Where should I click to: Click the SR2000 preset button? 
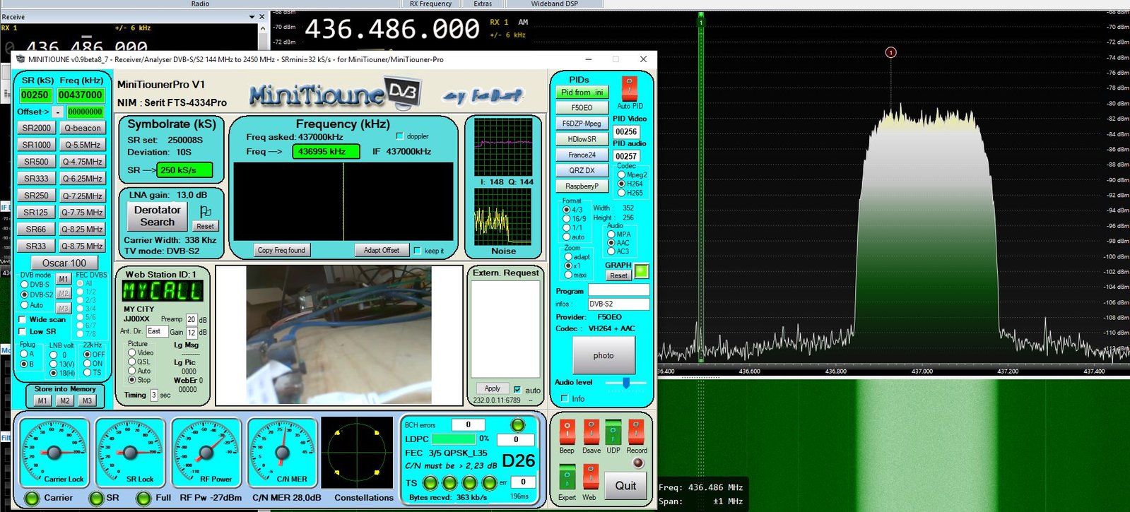pyautogui.click(x=36, y=128)
